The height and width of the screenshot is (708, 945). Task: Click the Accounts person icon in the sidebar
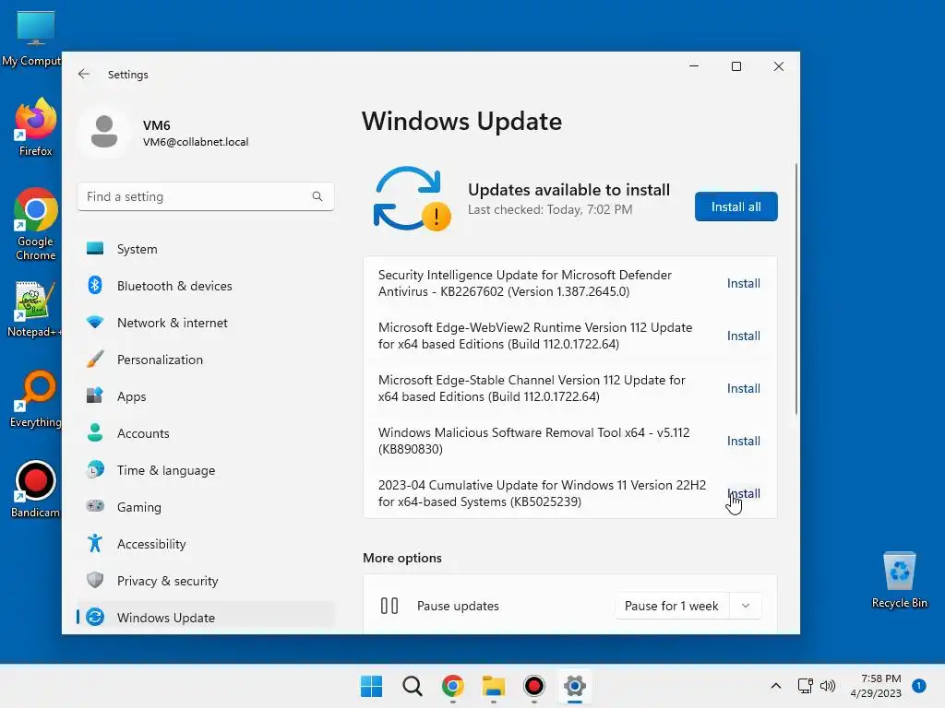point(95,432)
